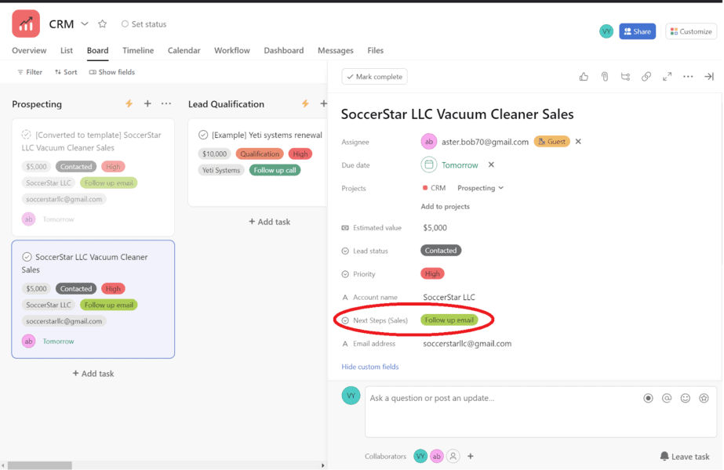Switch to the Timeline tab

click(x=138, y=50)
